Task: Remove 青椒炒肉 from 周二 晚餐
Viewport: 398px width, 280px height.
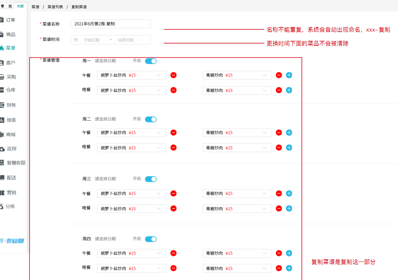Action: pyautogui.click(x=279, y=148)
